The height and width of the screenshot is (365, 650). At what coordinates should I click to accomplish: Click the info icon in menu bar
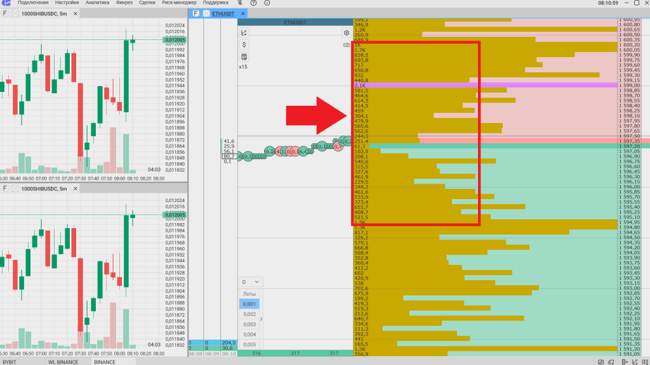pos(267,3)
